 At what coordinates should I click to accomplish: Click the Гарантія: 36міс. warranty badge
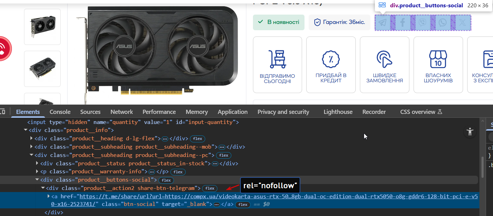[339, 22]
